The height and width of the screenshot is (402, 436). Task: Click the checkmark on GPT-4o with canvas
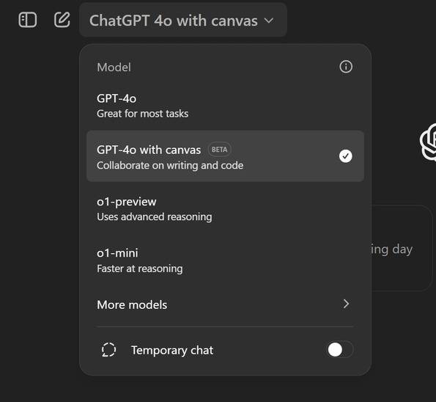(x=346, y=156)
